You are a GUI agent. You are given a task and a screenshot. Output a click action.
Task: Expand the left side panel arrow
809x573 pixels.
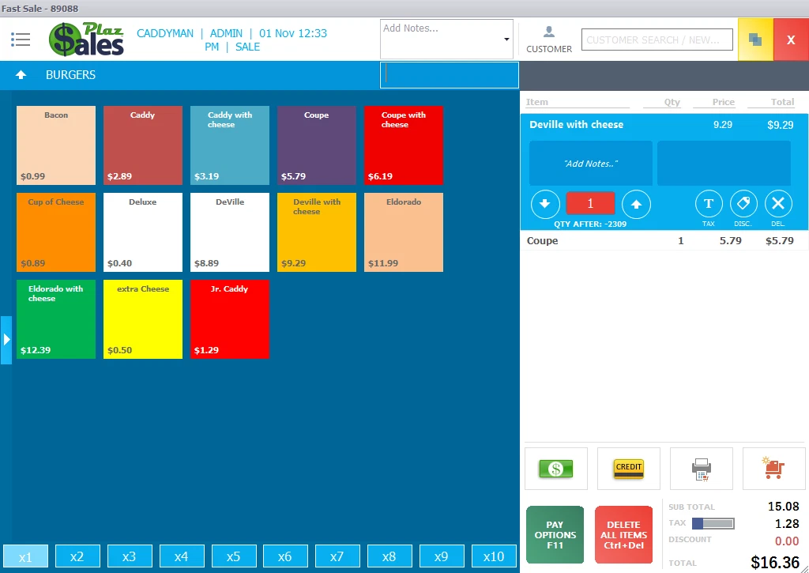click(x=6, y=340)
